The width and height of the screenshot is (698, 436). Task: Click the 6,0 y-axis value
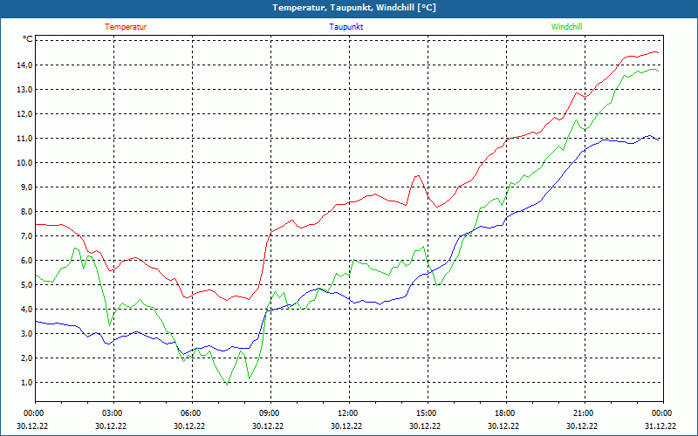(x=27, y=260)
